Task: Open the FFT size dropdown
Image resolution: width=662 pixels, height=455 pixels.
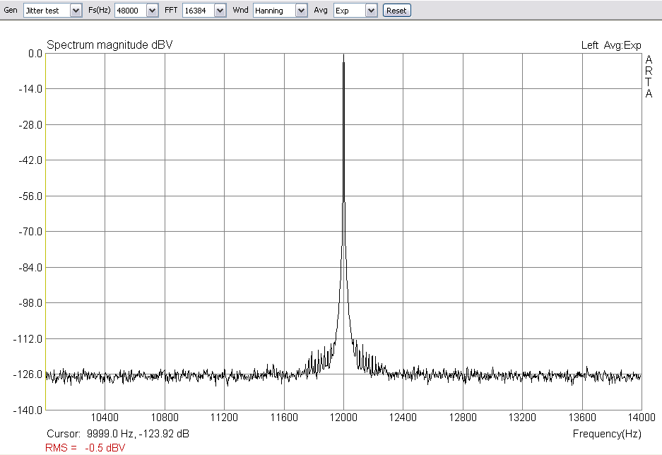Action: coord(204,11)
